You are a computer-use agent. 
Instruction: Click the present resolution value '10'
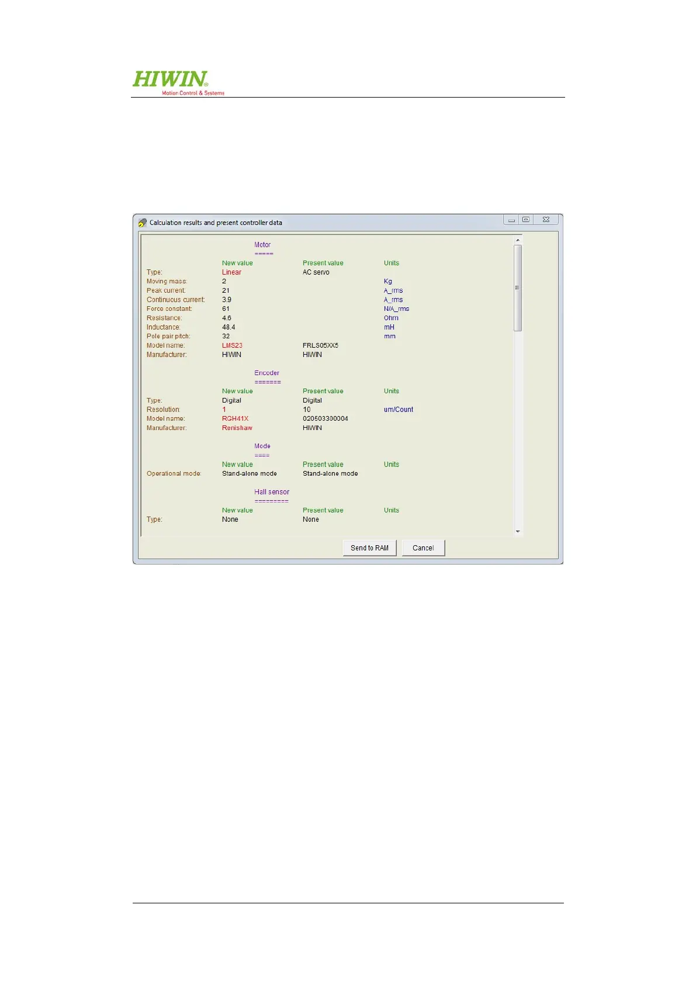click(x=307, y=410)
